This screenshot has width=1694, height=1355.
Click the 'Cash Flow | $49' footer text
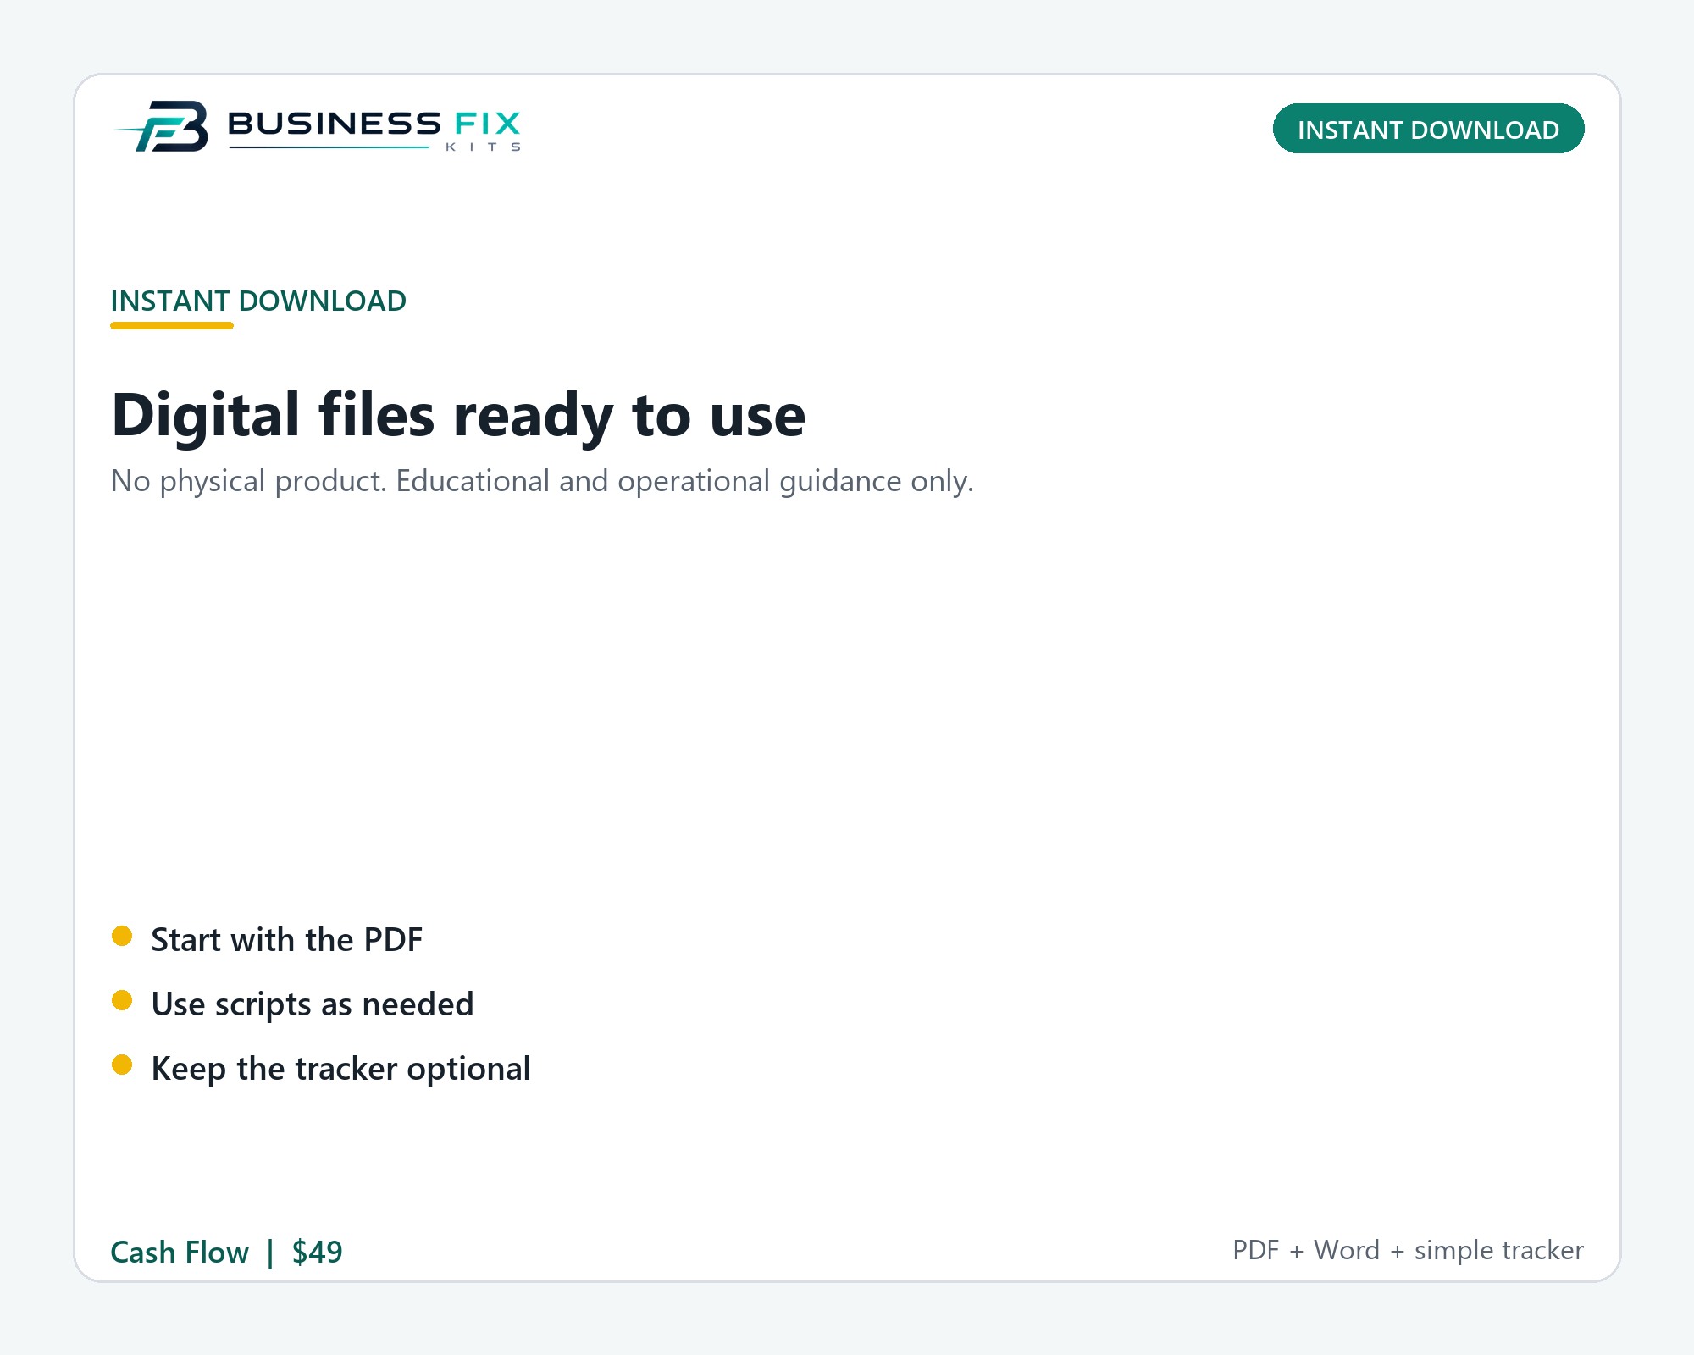coord(226,1252)
